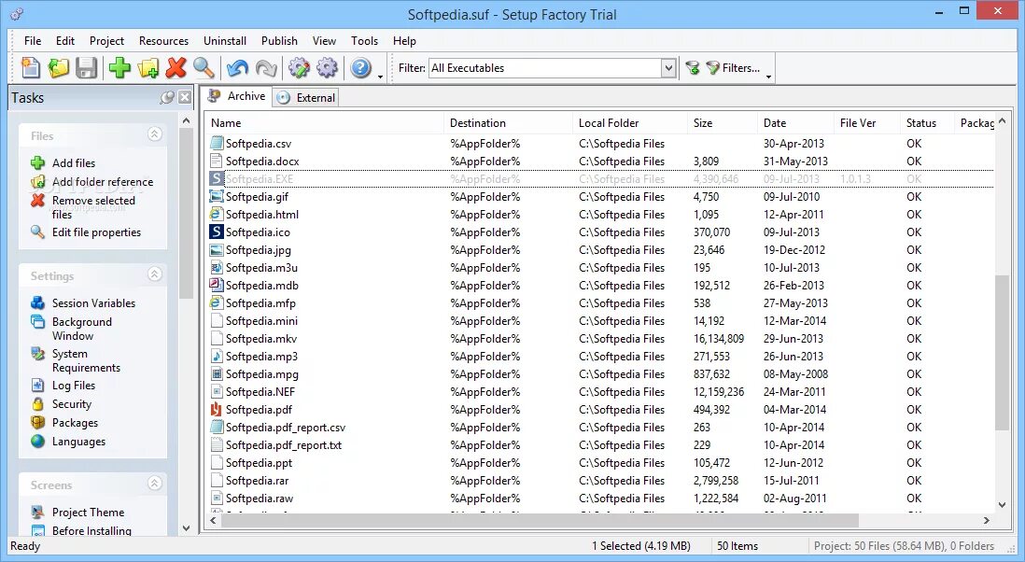Open Session Variables settings
The image size is (1025, 562).
pos(93,303)
